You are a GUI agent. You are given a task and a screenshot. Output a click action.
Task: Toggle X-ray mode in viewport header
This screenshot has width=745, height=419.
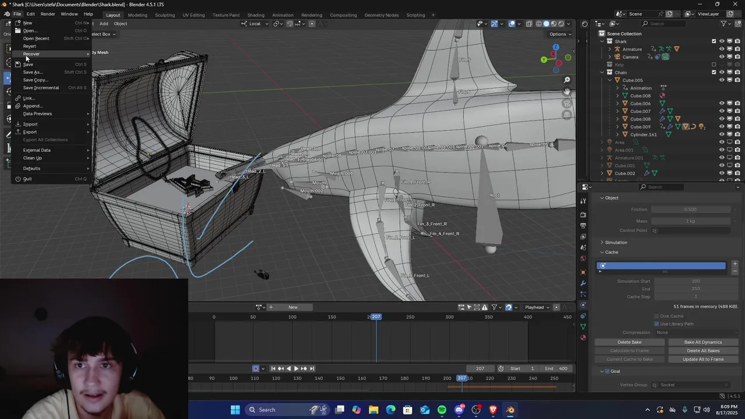point(529,24)
